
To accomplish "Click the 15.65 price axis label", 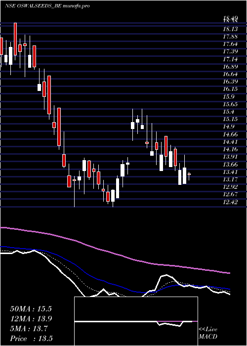I will (230, 104).
